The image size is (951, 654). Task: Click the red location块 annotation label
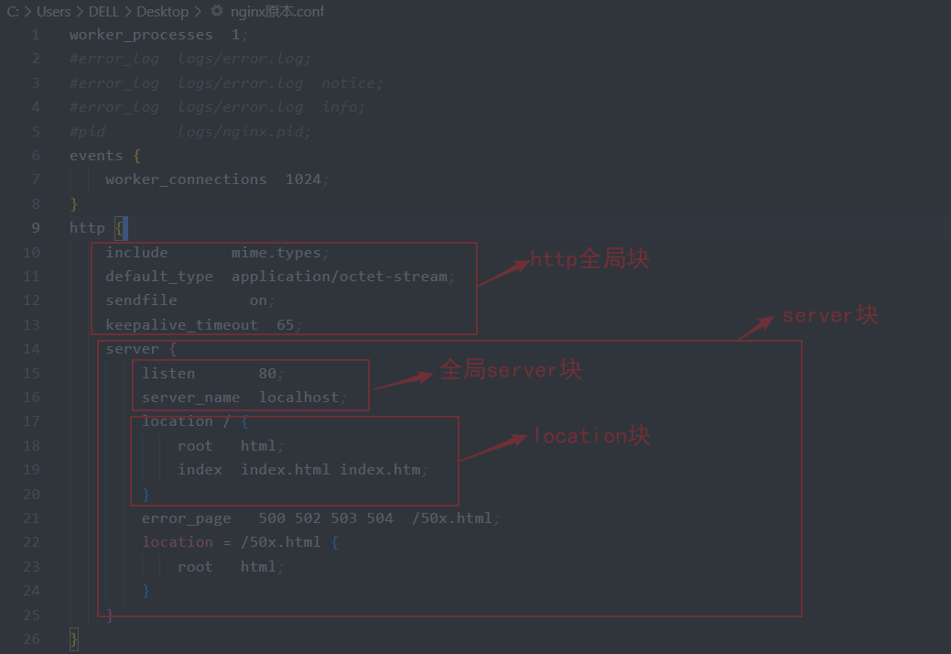[x=591, y=436]
